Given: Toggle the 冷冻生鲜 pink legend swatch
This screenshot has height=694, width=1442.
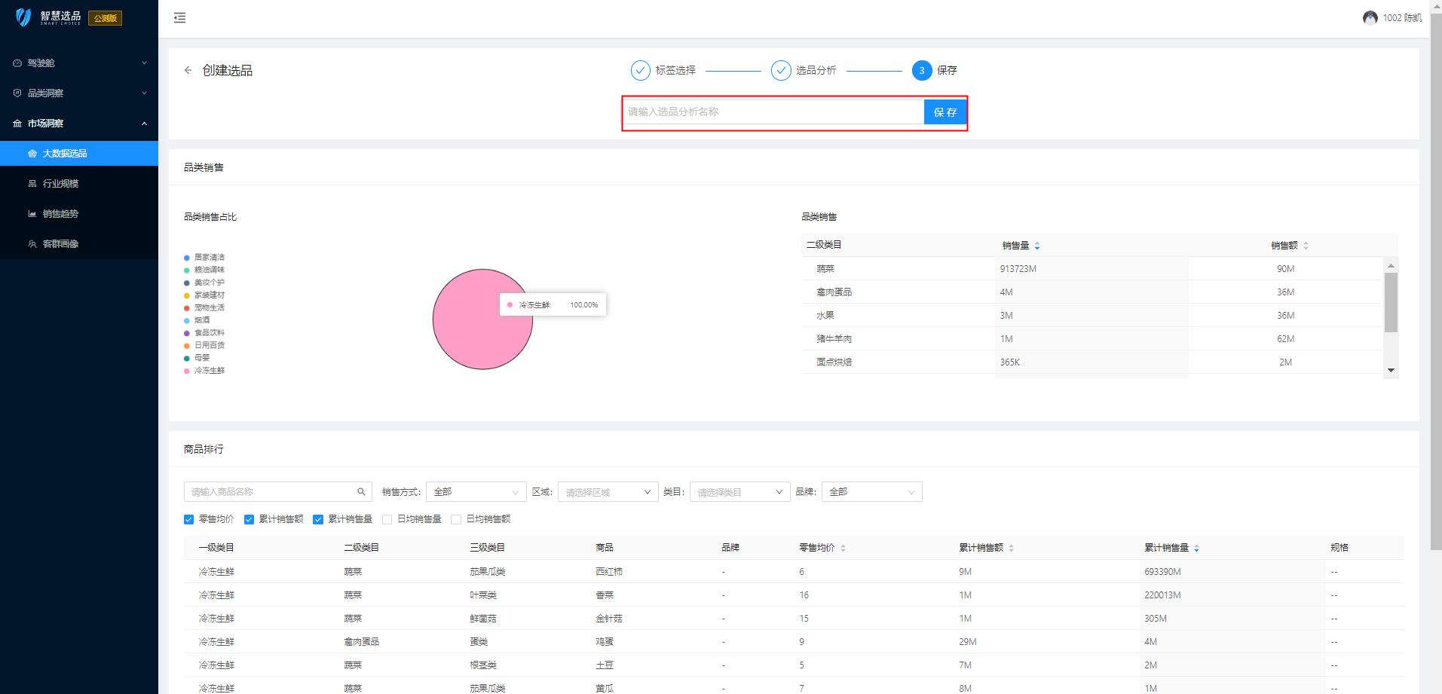Looking at the screenshot, I should [187, 371].
